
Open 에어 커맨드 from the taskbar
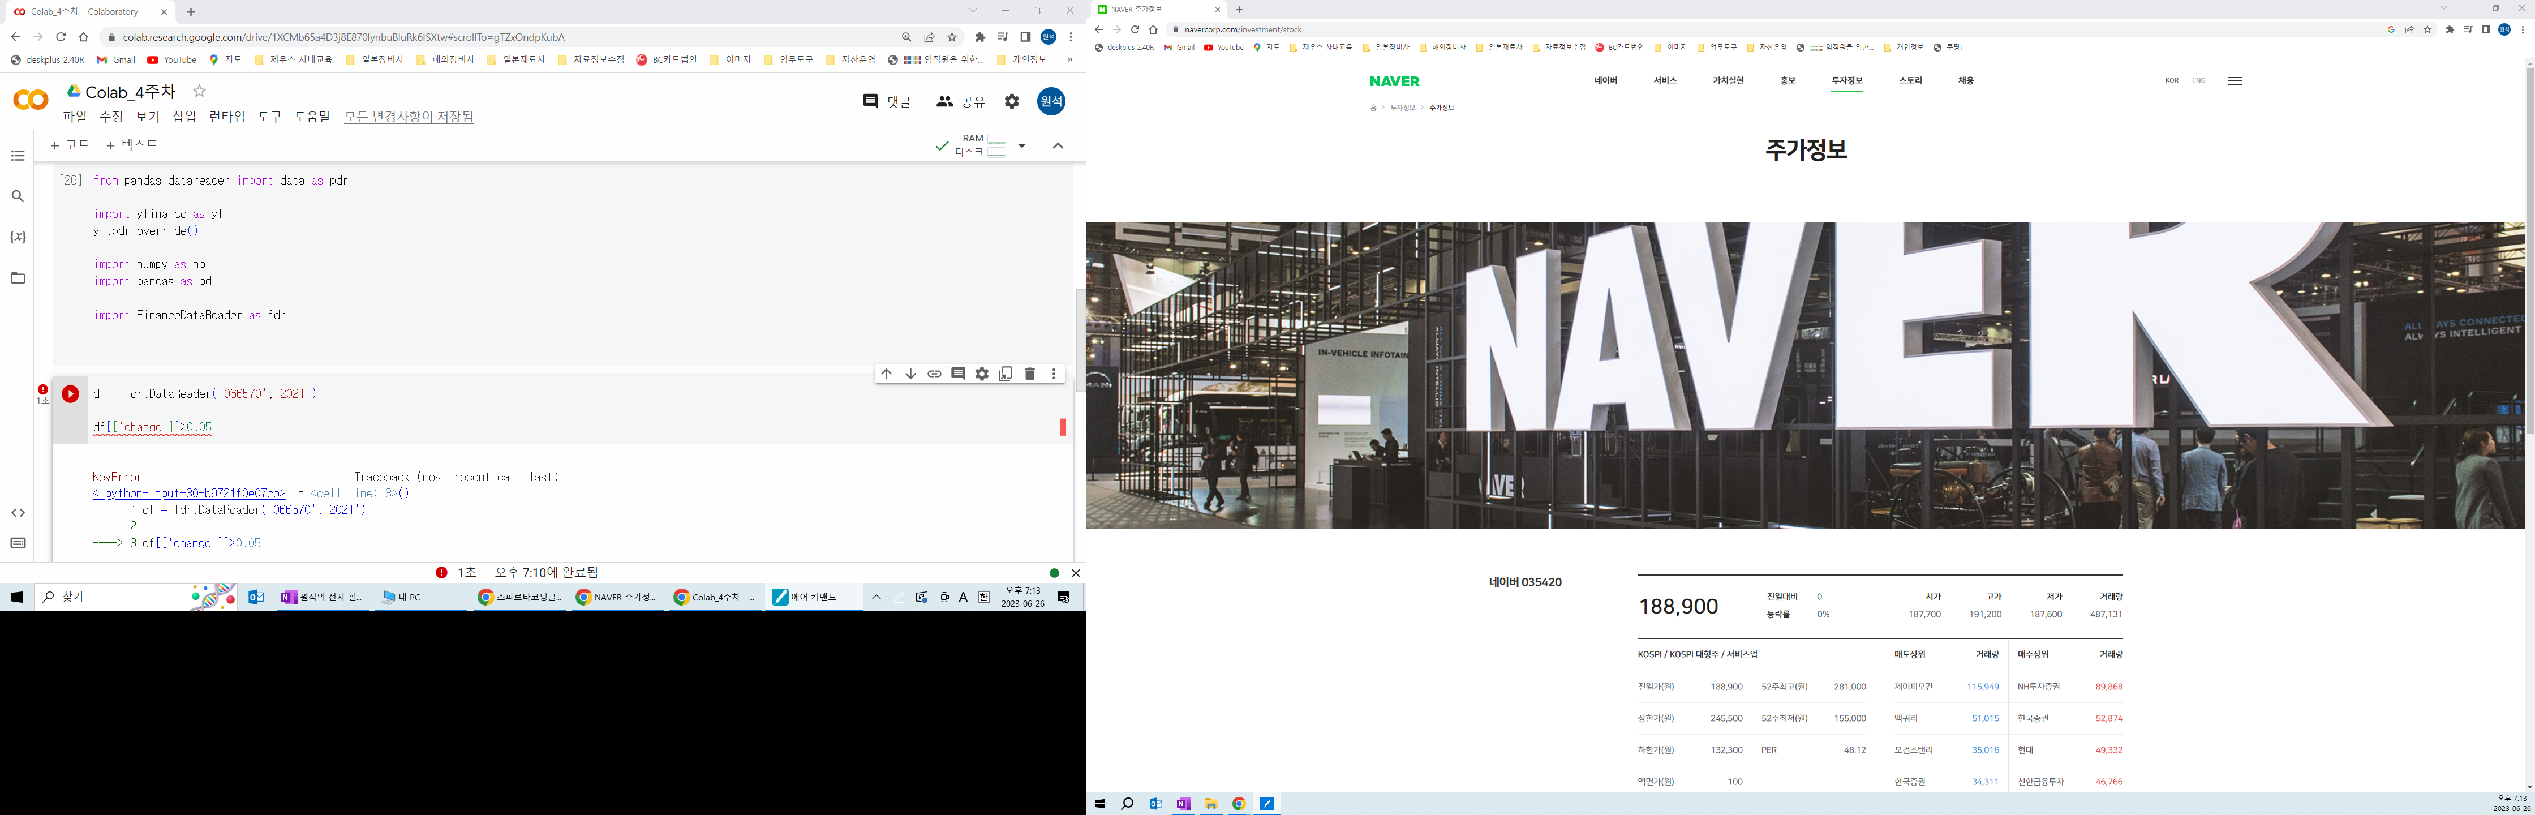point(815,598)
